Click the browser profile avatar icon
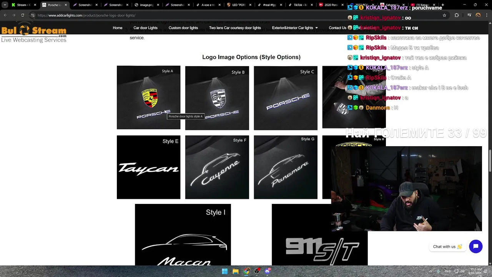The height and width of the screenshot is (277, 492). pos(478,15)
